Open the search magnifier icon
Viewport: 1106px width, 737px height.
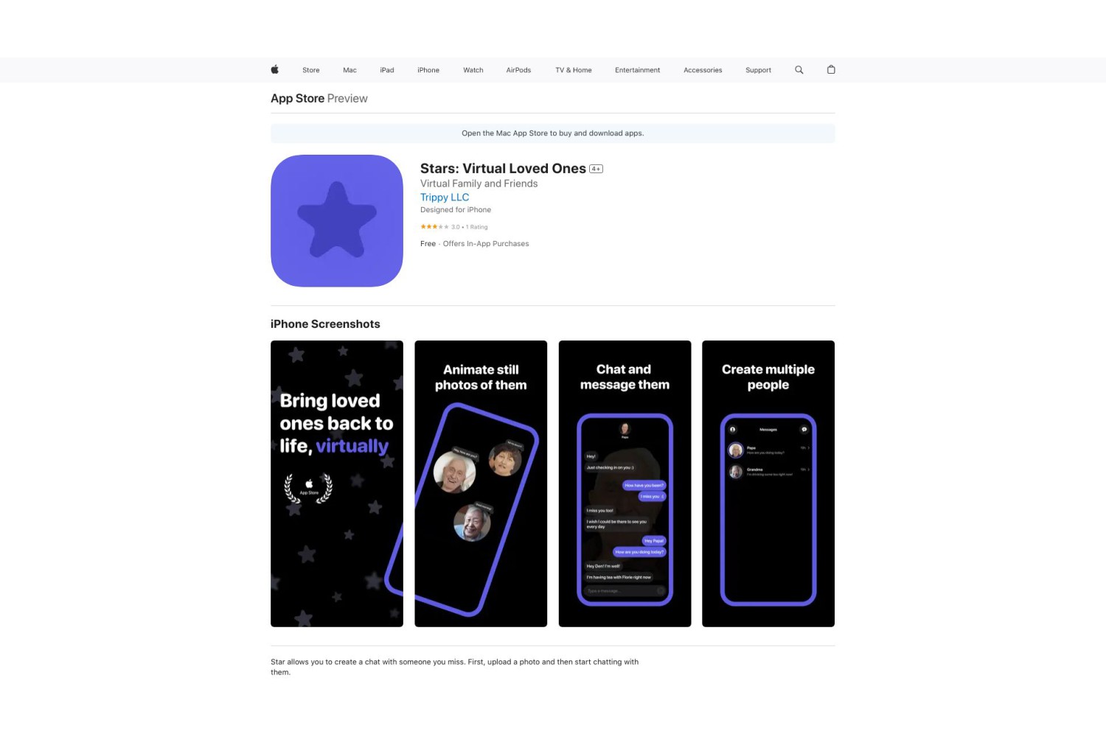tap(799, 70)
